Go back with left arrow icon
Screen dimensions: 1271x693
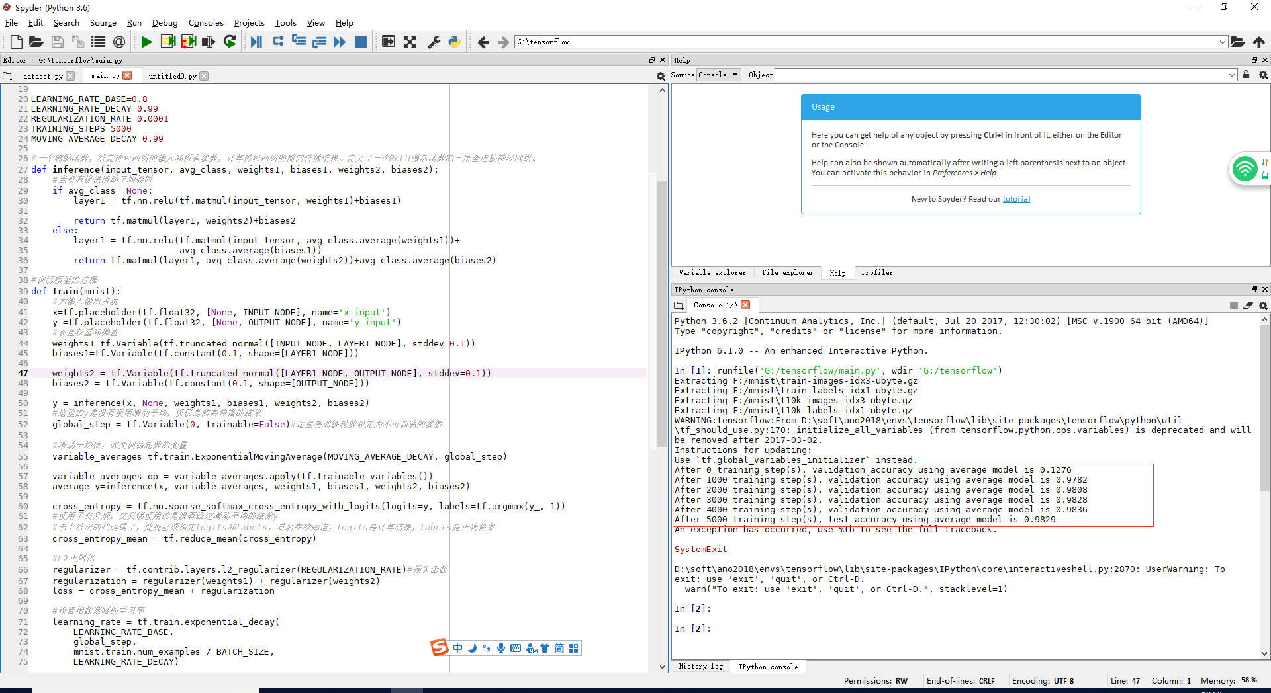[x=483, y=42]
